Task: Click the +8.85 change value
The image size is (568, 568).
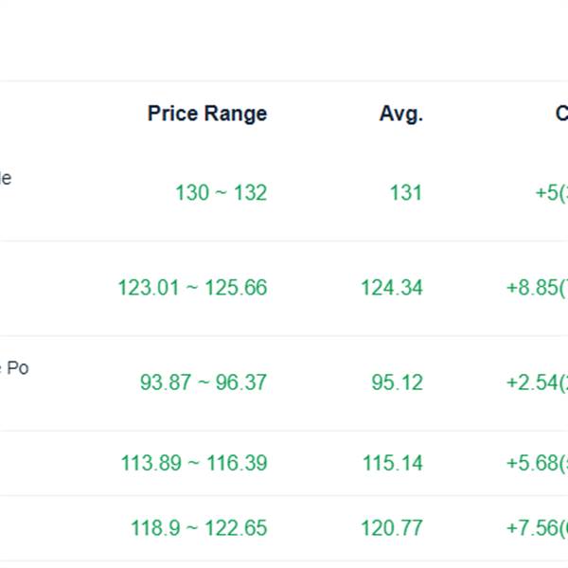Action: 537,287
